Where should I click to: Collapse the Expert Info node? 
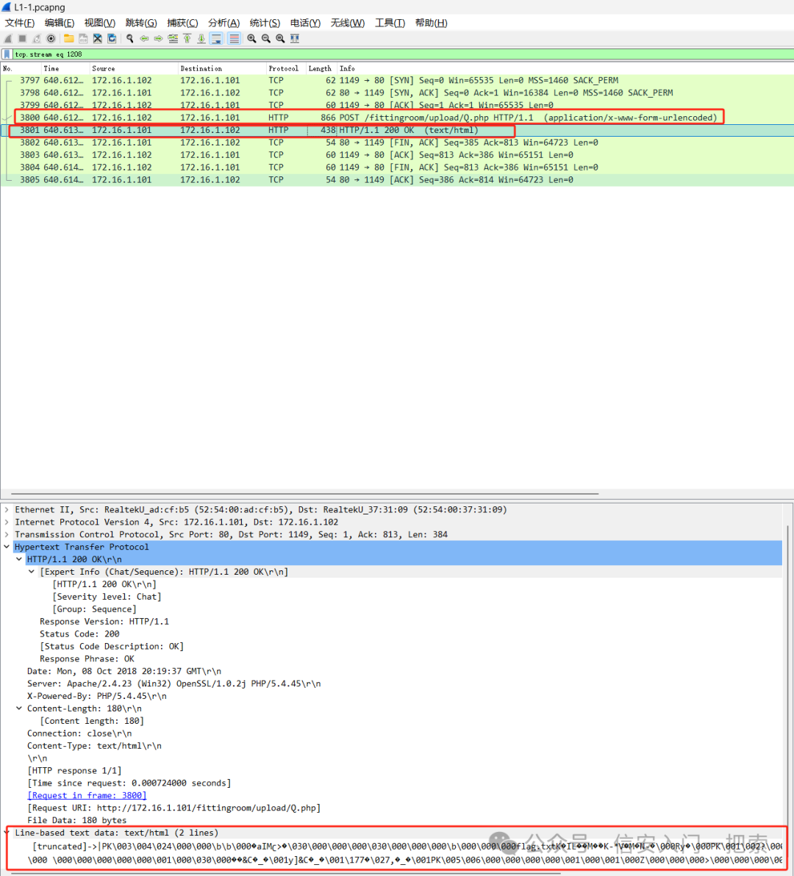pyautogui.click(x=32, y=572)
